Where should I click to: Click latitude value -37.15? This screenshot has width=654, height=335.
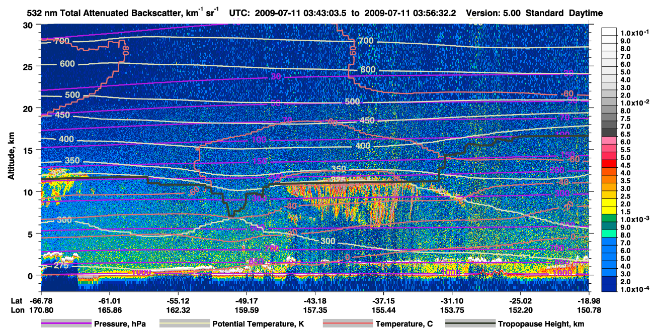point(383,301)
